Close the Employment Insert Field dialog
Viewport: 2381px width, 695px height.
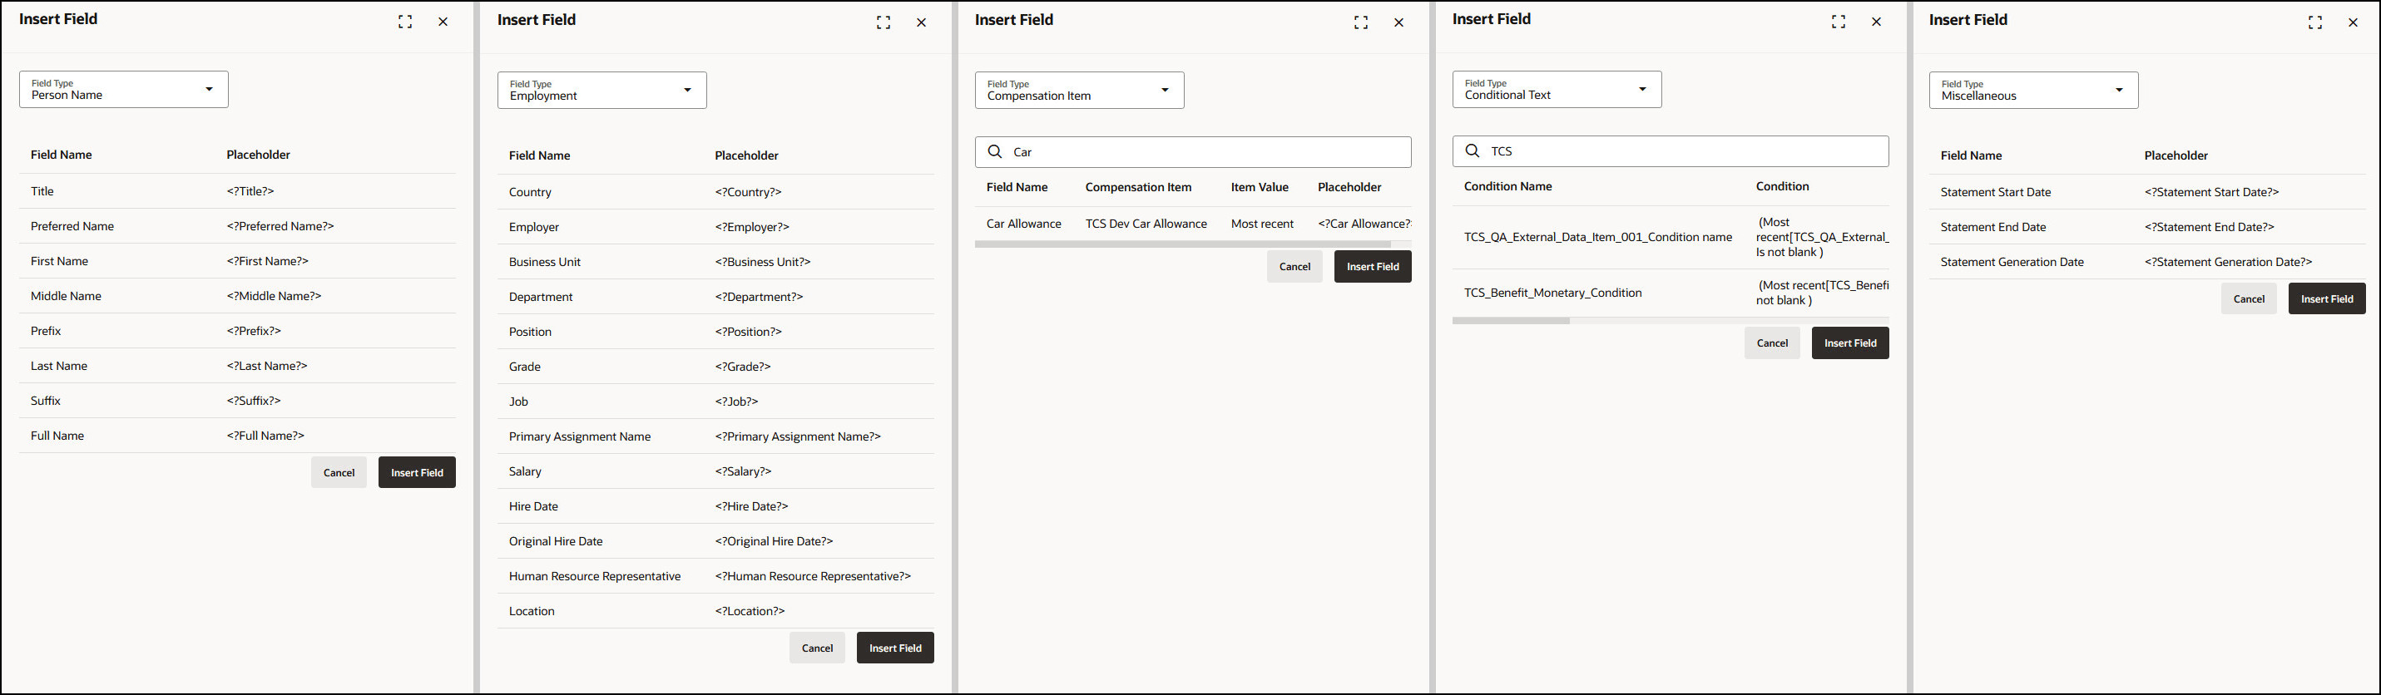(x=922, y=23)
